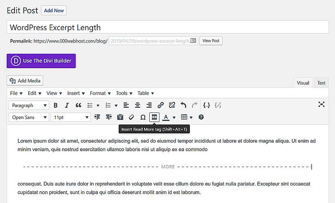The height and width of the screenshot is (203, 335).
Task: Insert special character (Omega)
Action: (x=143, y=117)
